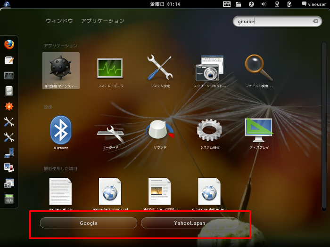The image size is (330, 247).
Task: Launch GNOME マインスイーパ mines game
Action: tap(61, 71)
